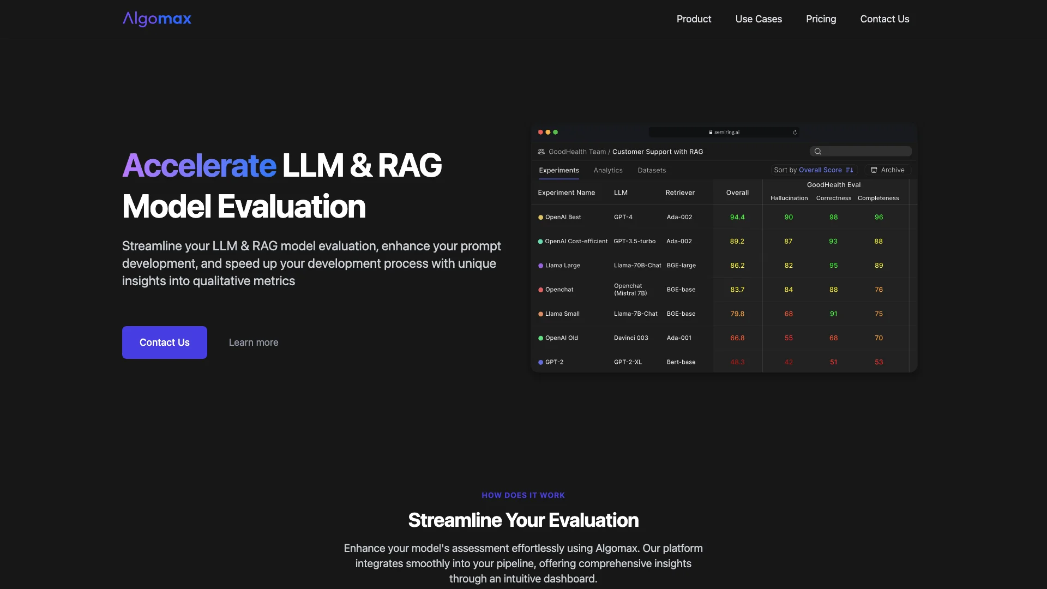Click the reload icon in address bar
This screenshot has width=1047, height=589.
[x=795, y=132]
